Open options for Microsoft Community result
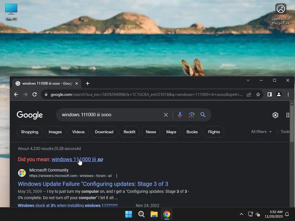The height and width of the screenshot is (221, 295). click(x=117, y=176)
